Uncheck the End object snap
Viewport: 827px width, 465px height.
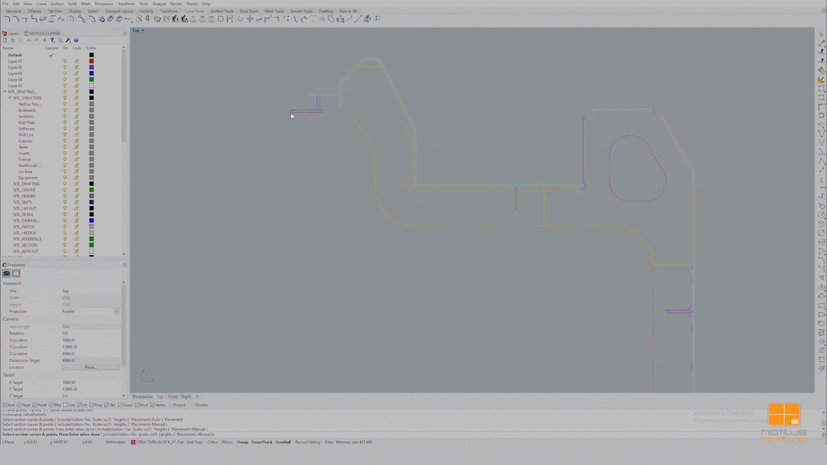(x=5, y=405)
